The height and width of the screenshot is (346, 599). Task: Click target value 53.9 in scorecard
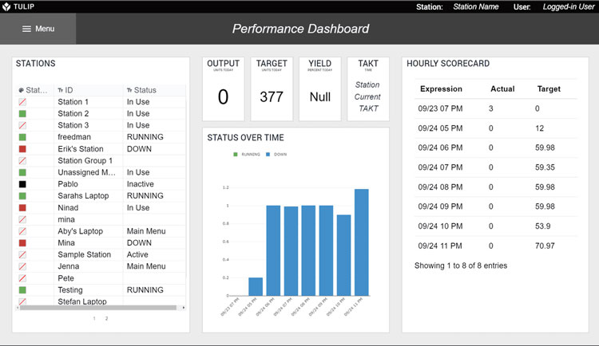[x=542, y=226]
